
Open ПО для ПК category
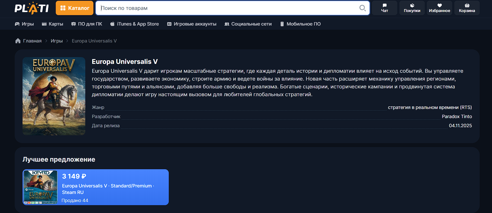point(87,24)
